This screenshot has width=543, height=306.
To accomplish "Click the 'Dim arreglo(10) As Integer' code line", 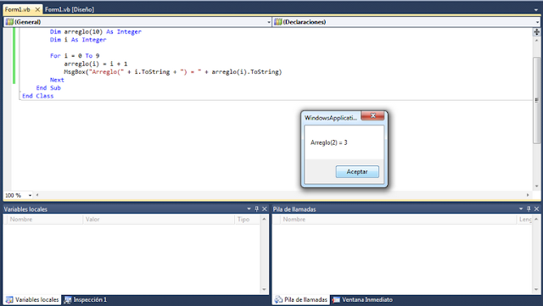I will 96,32.
